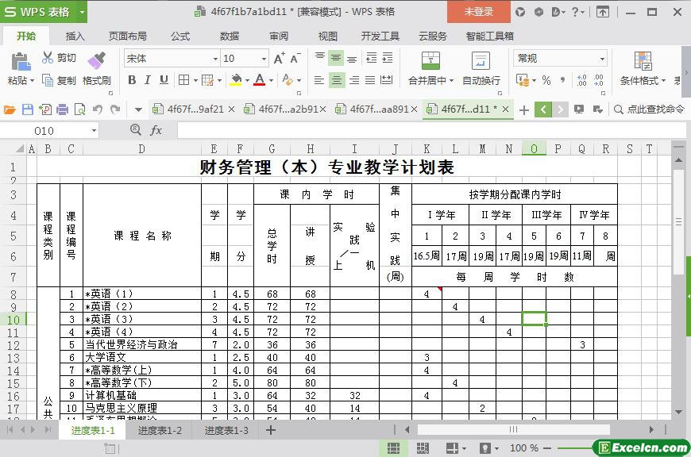
Task: Open number format dropdown 常规
Action: (602, 59)
